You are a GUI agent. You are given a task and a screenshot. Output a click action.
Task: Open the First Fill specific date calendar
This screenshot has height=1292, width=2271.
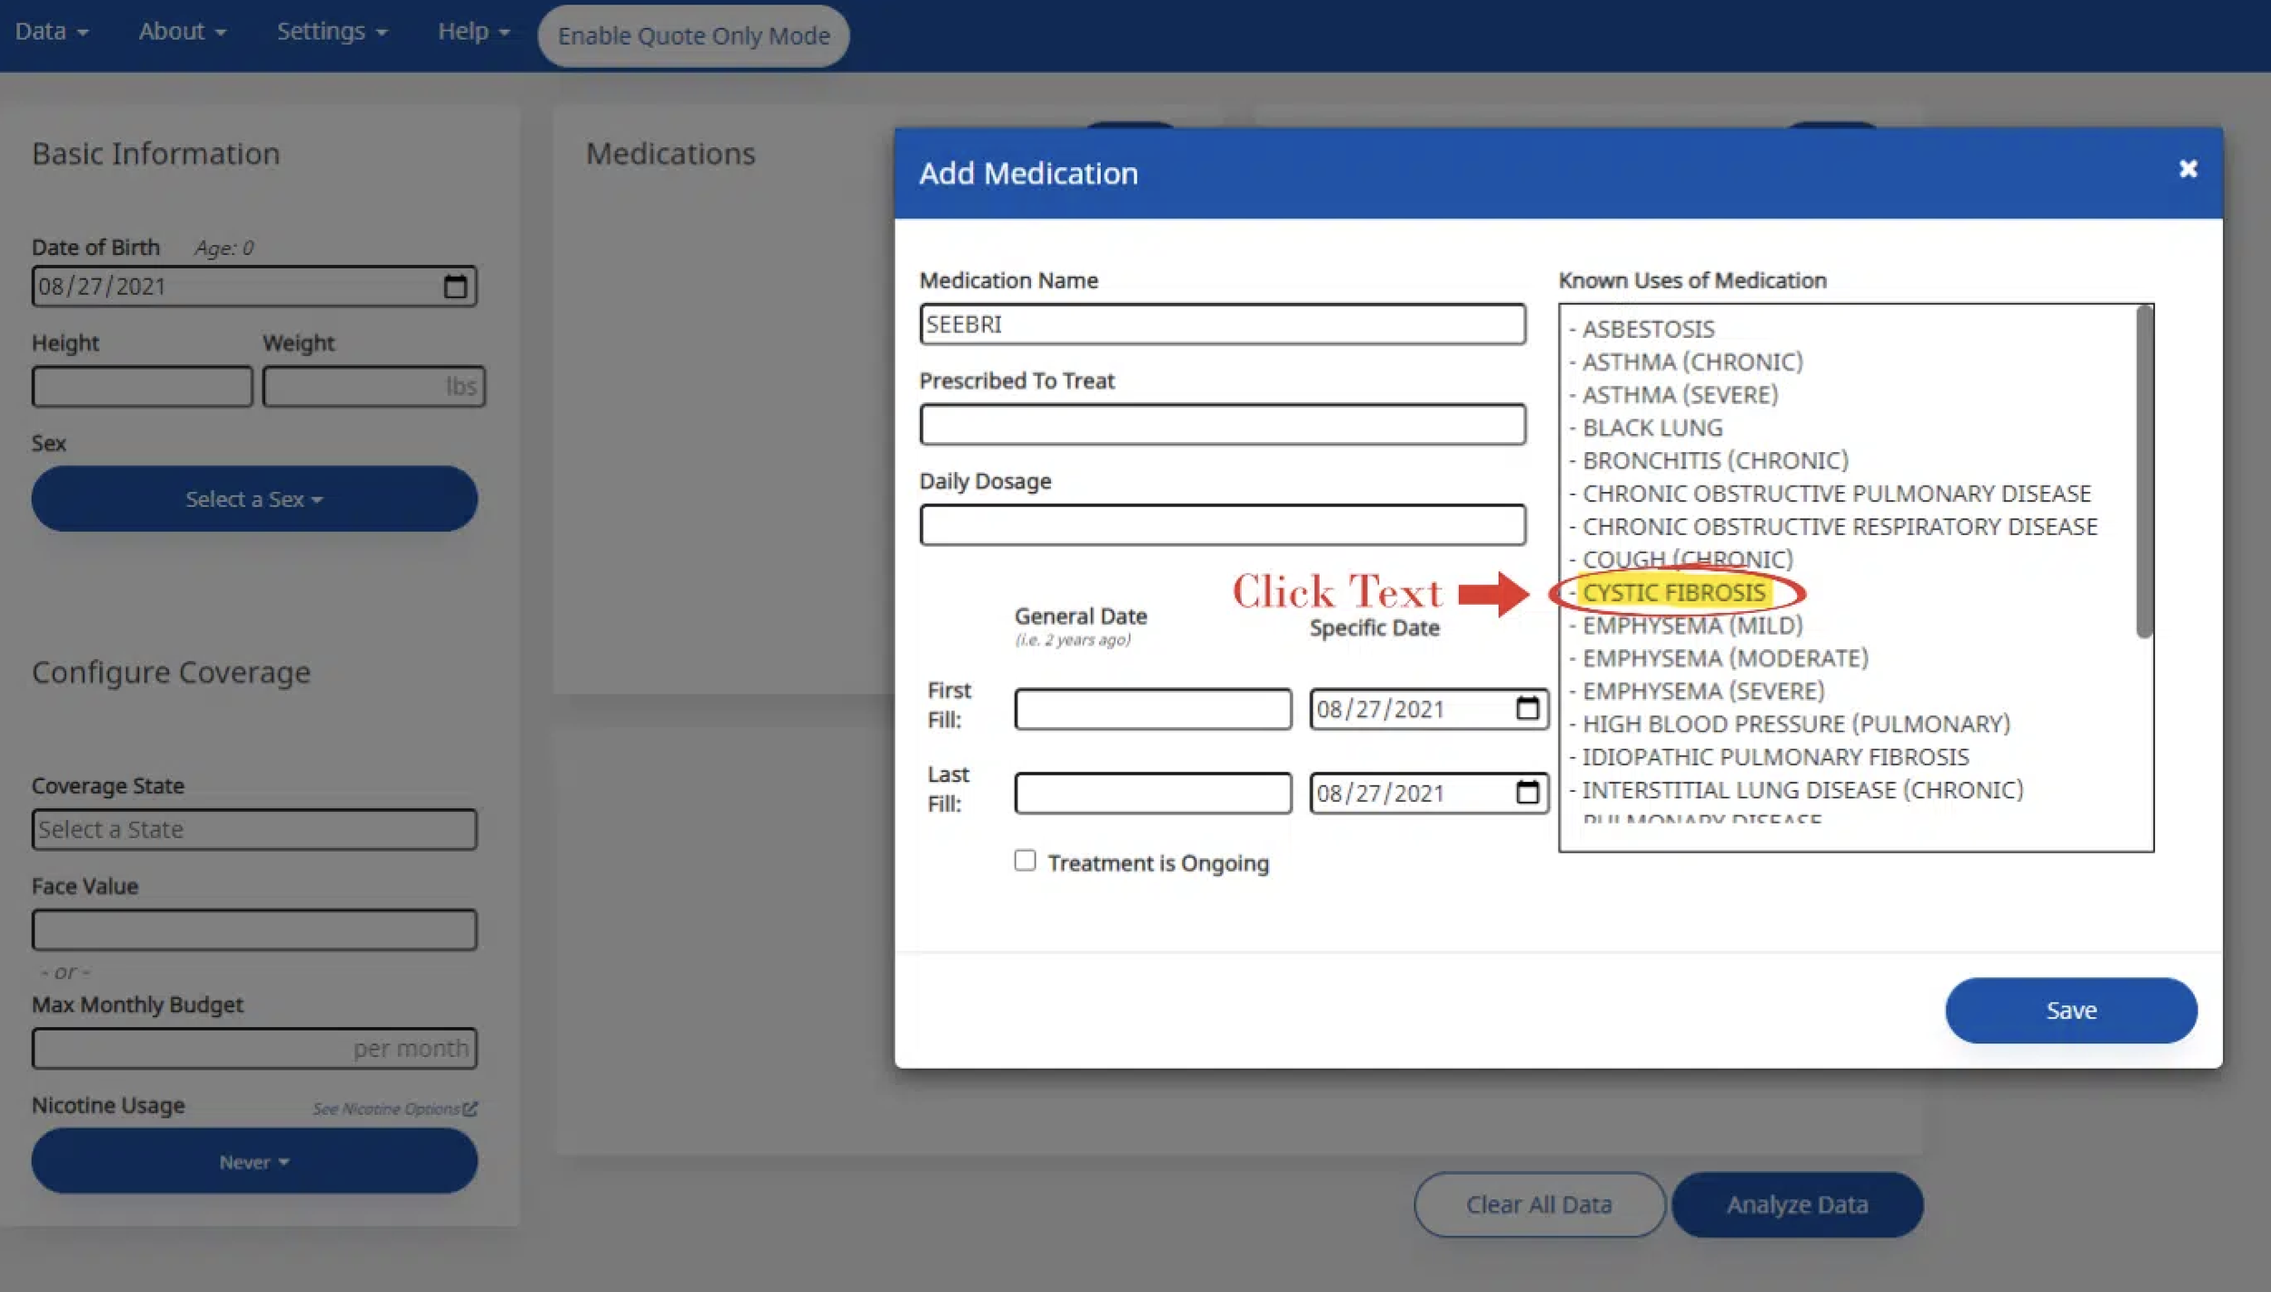(x=1527, y=708)
